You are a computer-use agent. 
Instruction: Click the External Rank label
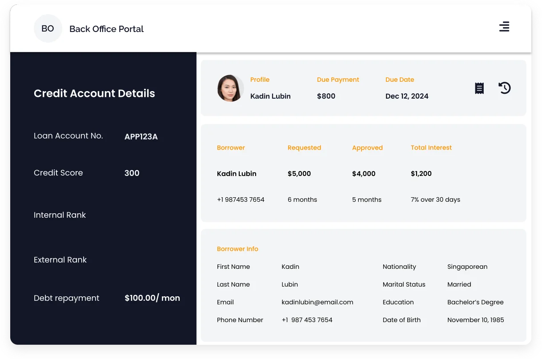60,260
